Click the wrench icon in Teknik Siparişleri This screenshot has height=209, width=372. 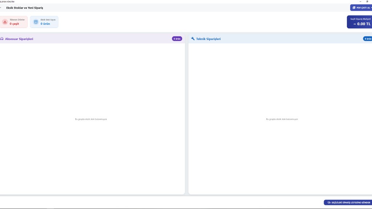tap(193, 38)
